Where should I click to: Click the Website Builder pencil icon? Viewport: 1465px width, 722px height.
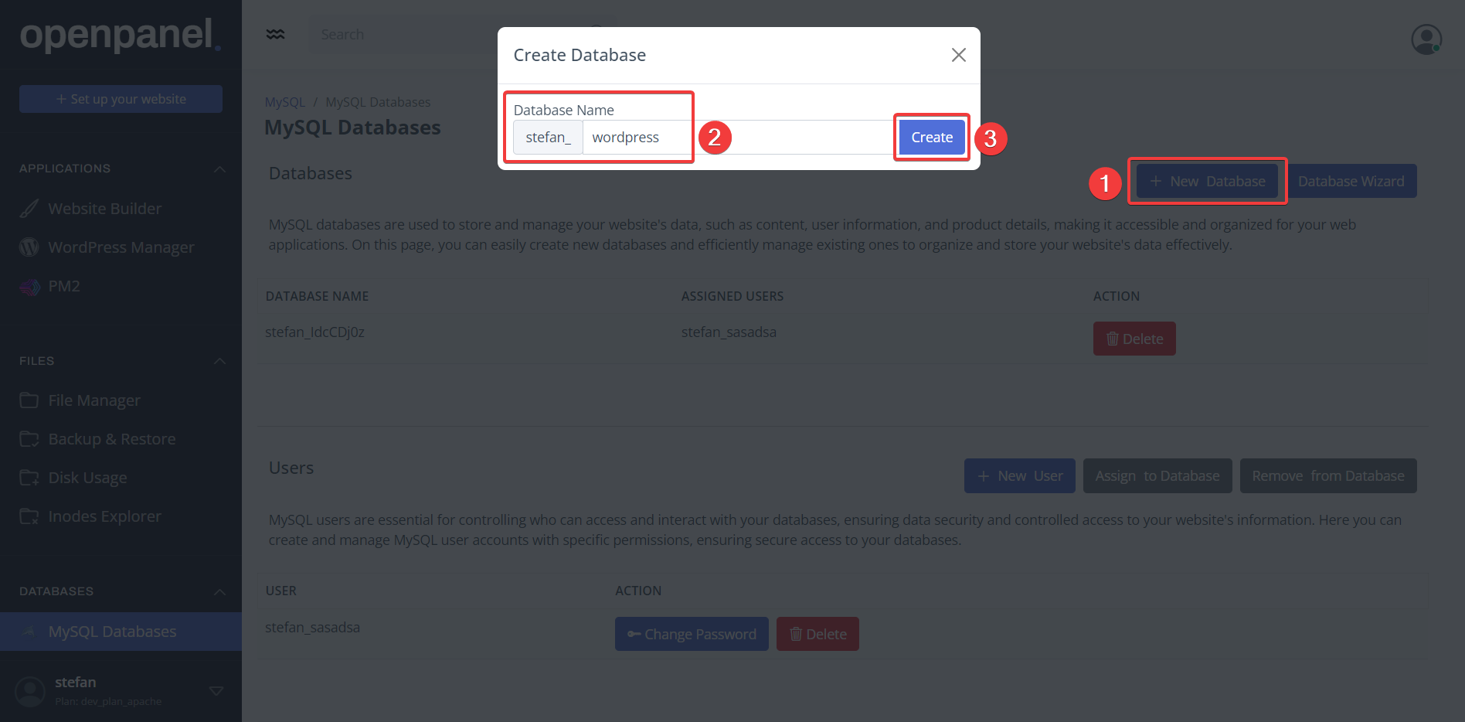(29, 209)
